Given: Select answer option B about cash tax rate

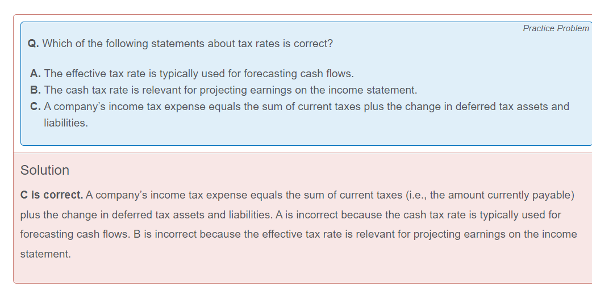Looking at the screenshot, I should [x=223, y=90].
